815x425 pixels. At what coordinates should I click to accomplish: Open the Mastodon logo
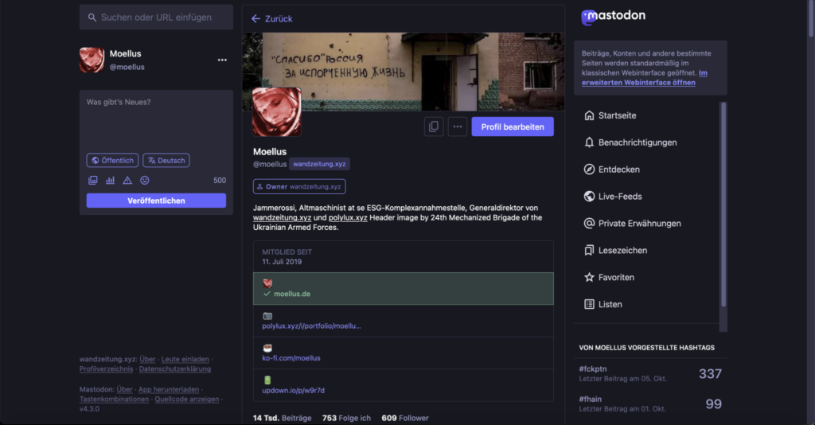613,17
